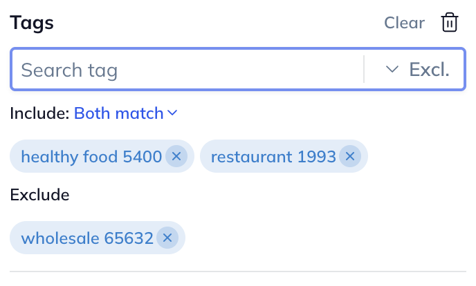The height and width of the screenshot is (286, 476).
Task: Click the number 65632 in wholesale chip
Action: pos(129,238)
